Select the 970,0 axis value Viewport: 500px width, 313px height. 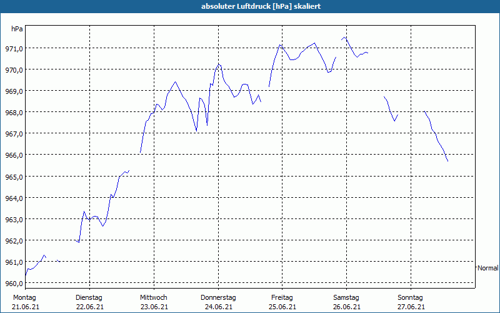pyautogui.click(x=14, y=70)
